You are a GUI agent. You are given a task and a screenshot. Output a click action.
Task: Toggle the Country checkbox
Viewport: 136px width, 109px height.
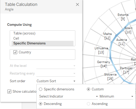(x=15, y=52)
